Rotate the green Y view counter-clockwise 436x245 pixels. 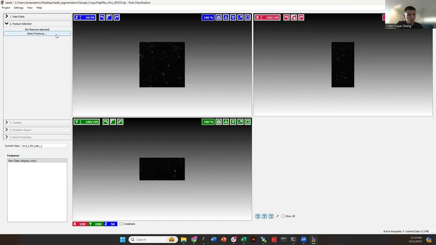click(x=106, y=122)
